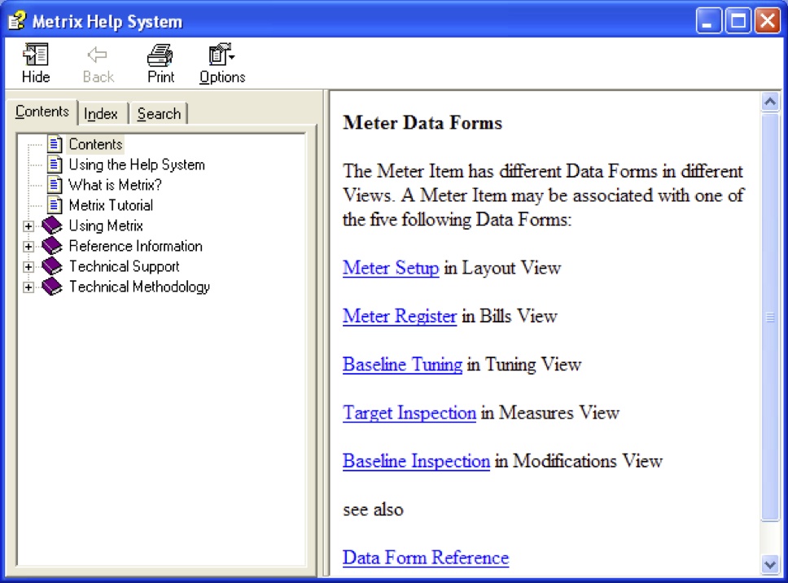Close the Metrix Help System window

pyautogui.click(x=768, y=21)
